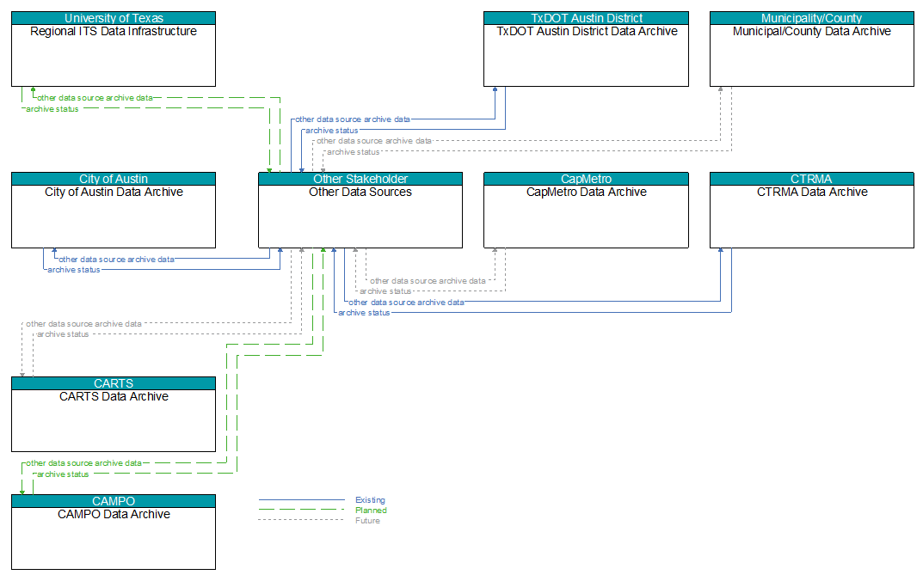Click the CAMPO Data Archive label

coord(114,514)
